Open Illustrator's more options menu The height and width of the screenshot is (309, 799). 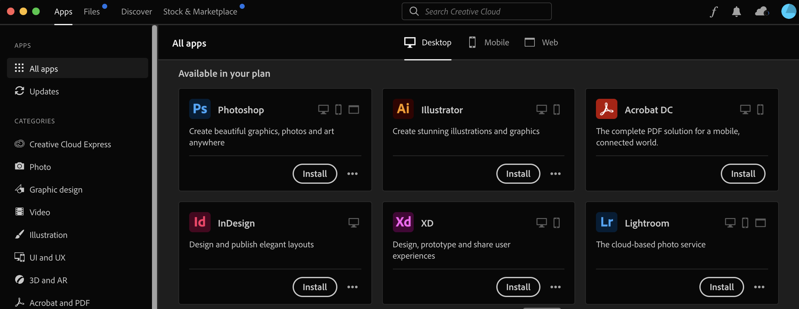(556, 174)
